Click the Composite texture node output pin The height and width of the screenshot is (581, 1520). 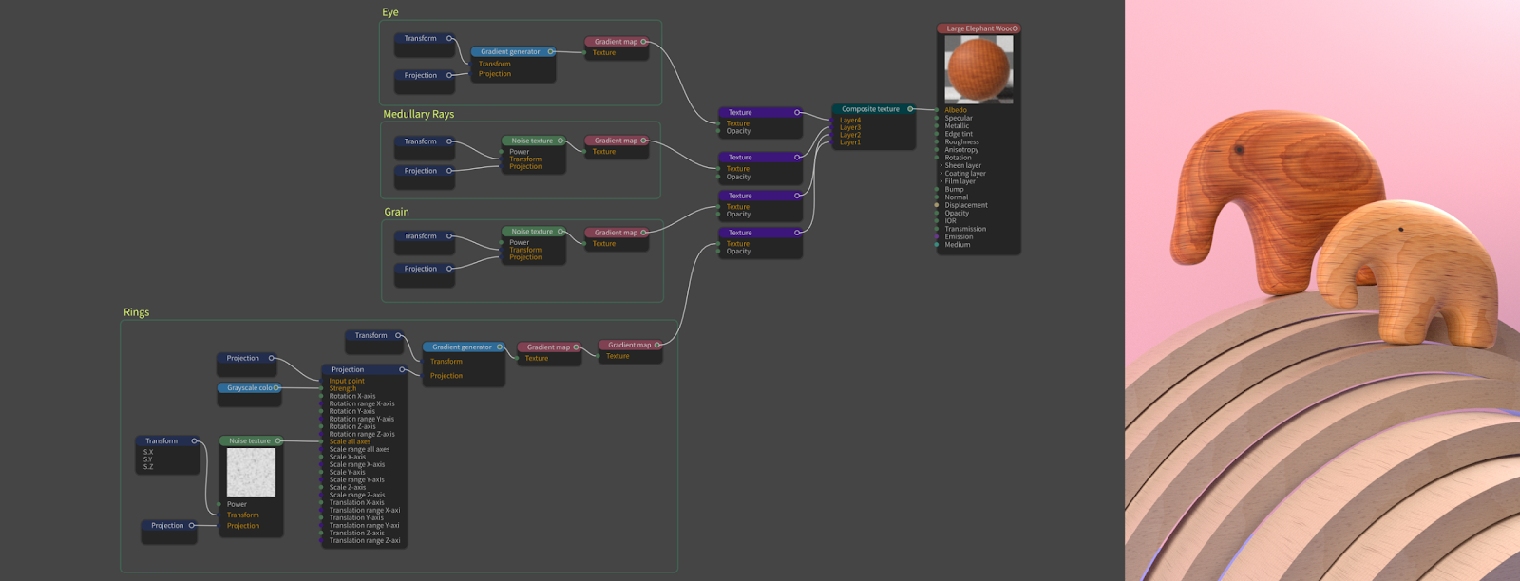point(910,109)
